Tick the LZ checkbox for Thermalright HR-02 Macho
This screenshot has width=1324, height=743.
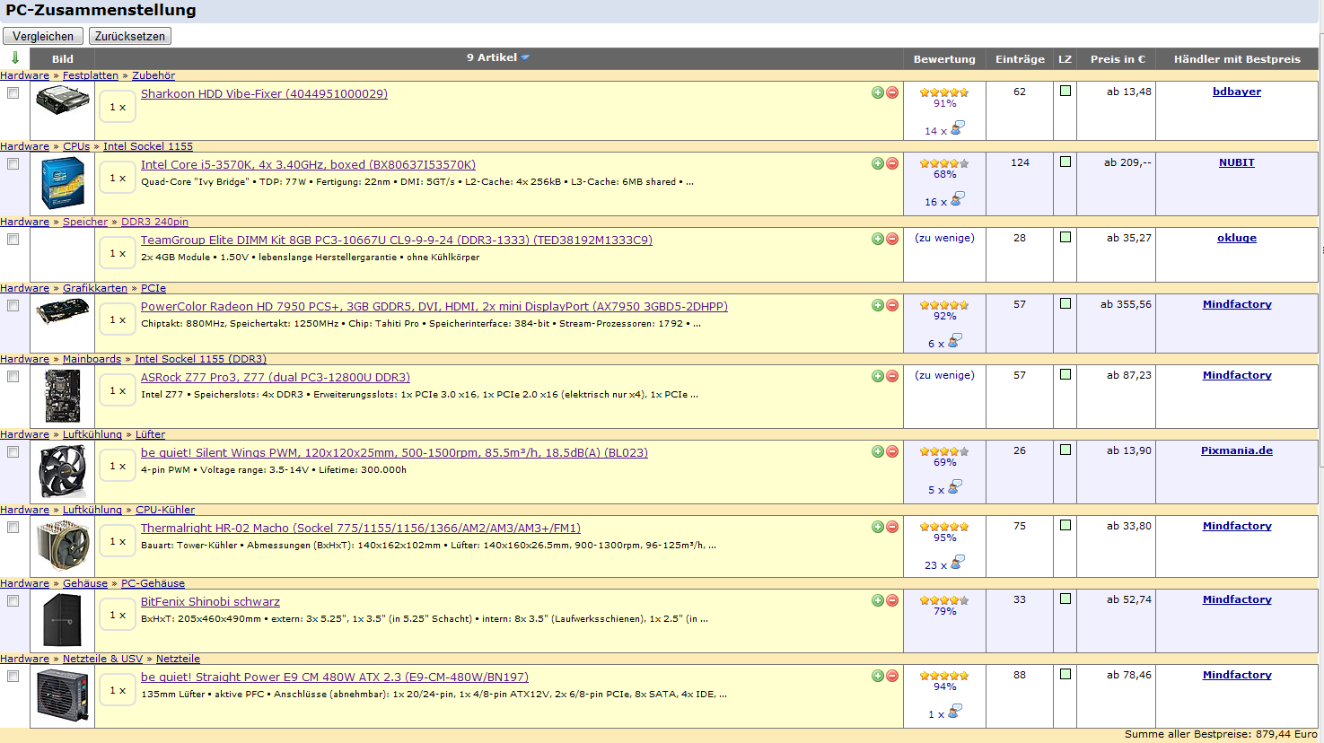pos(1065,525)
